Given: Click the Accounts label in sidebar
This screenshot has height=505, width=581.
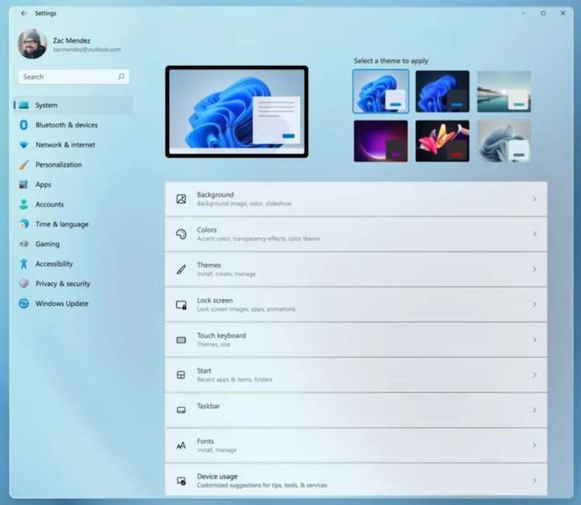Looking at the screenshot, I should point(49,205).
